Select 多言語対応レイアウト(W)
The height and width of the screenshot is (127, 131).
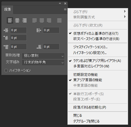point(98,66)
